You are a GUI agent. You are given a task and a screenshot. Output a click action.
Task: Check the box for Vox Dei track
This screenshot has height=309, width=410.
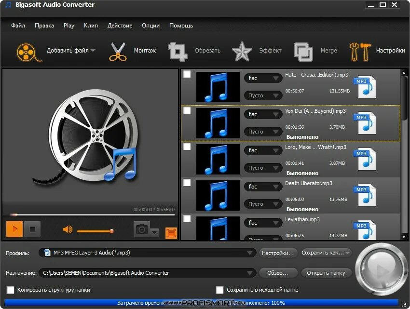pos(187,110)
